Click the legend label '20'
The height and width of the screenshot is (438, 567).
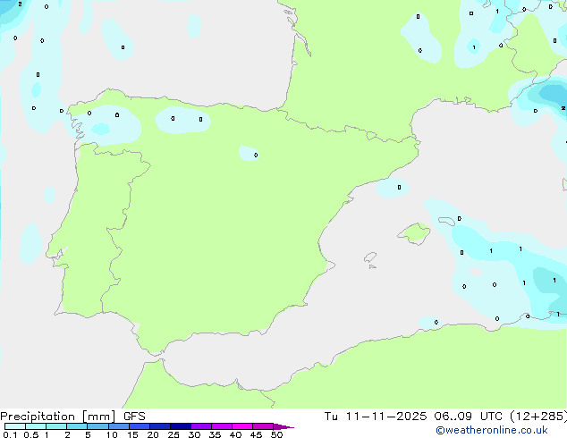(x=153, y=434)
